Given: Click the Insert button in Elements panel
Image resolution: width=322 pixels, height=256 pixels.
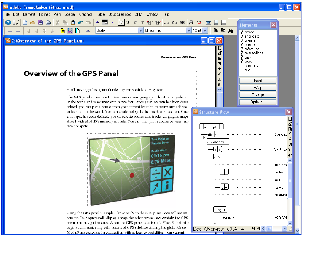Looking at the screenshot, I should click(x=258, y=81).
